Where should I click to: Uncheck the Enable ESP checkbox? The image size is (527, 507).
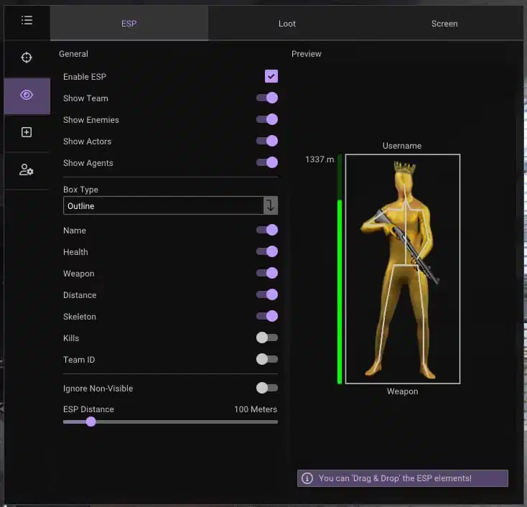point(271,76)
